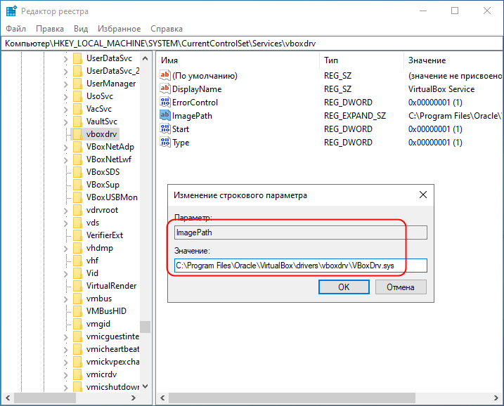Click the VerifierExt folder icon
The image size is (504, 406).
pyautogui.click(x=77, y=235)
